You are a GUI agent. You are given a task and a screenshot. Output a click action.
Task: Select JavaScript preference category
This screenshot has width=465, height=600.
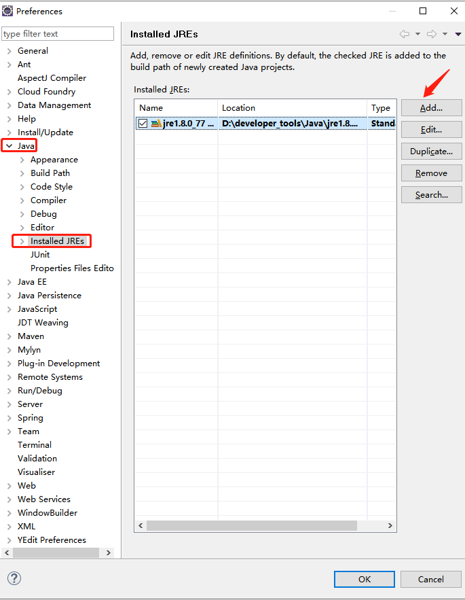(x=37, y=309)
